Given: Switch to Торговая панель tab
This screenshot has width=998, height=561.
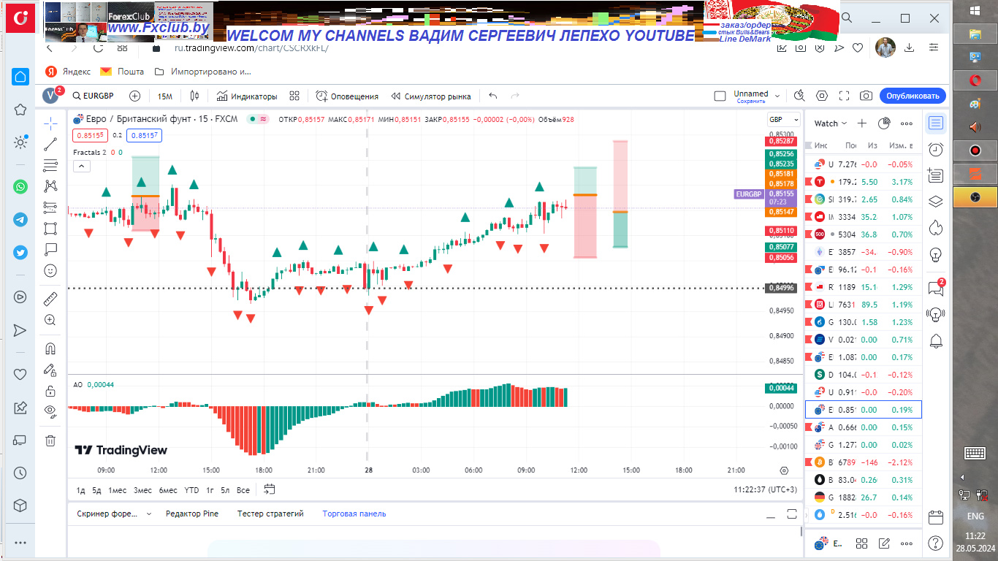Looking at the screenshot, I should (x=354, y=514).
